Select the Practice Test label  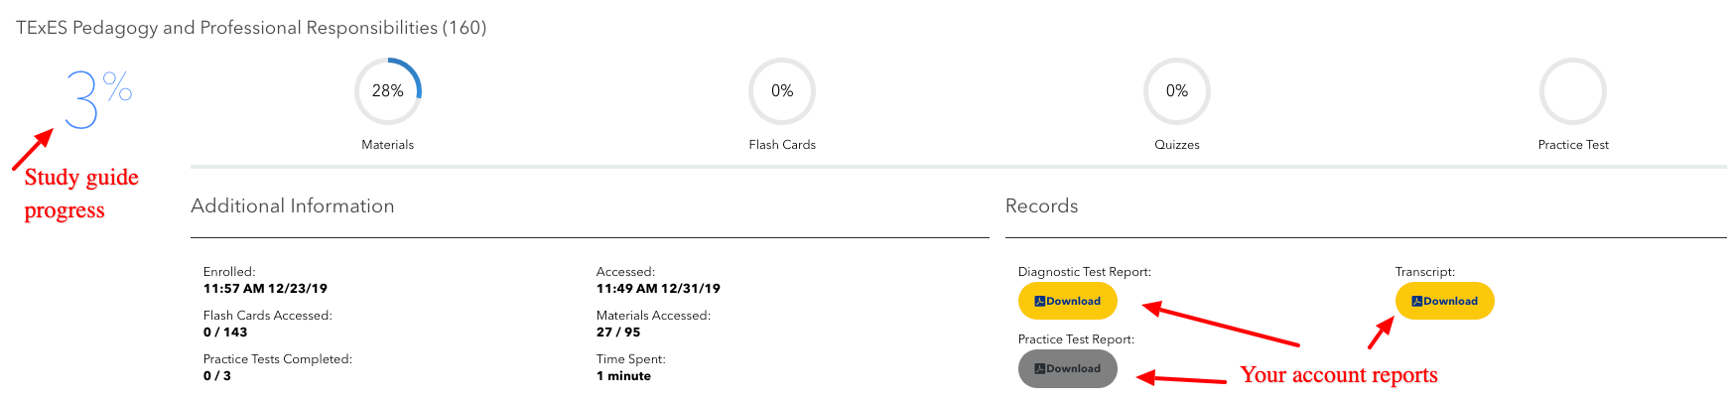(1573, 145)
